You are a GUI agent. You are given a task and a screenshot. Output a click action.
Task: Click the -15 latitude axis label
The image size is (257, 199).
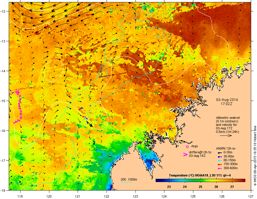(3, 101)
